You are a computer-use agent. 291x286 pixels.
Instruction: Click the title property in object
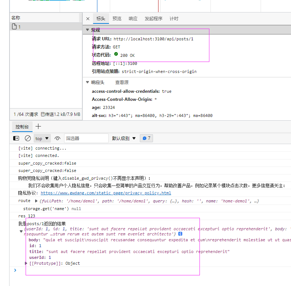pos(130,252)
